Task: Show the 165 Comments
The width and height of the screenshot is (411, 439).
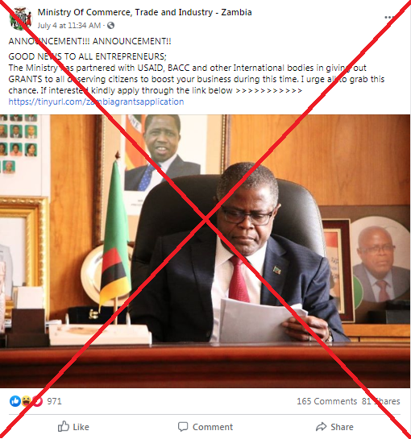Action: [x=326, y=401]
